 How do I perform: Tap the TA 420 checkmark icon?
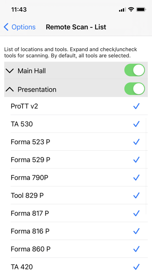(x=136, y=267)
